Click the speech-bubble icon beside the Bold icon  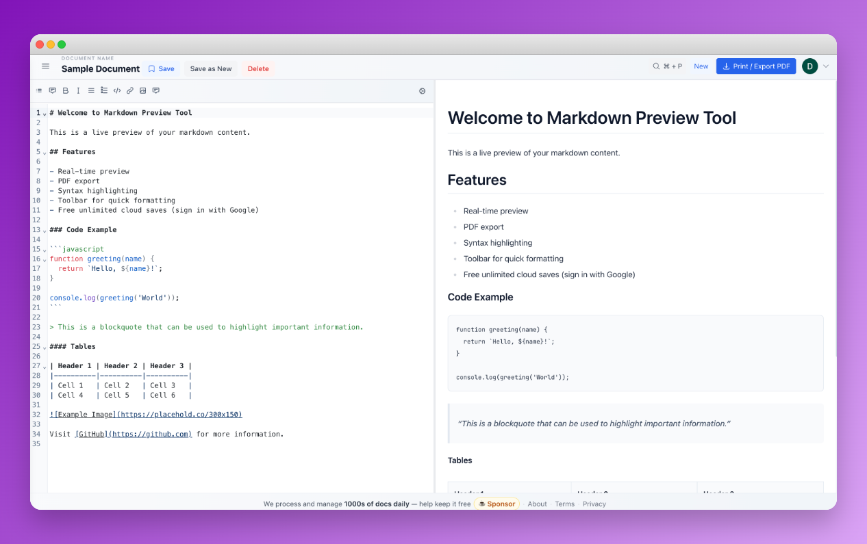point(53,90)
